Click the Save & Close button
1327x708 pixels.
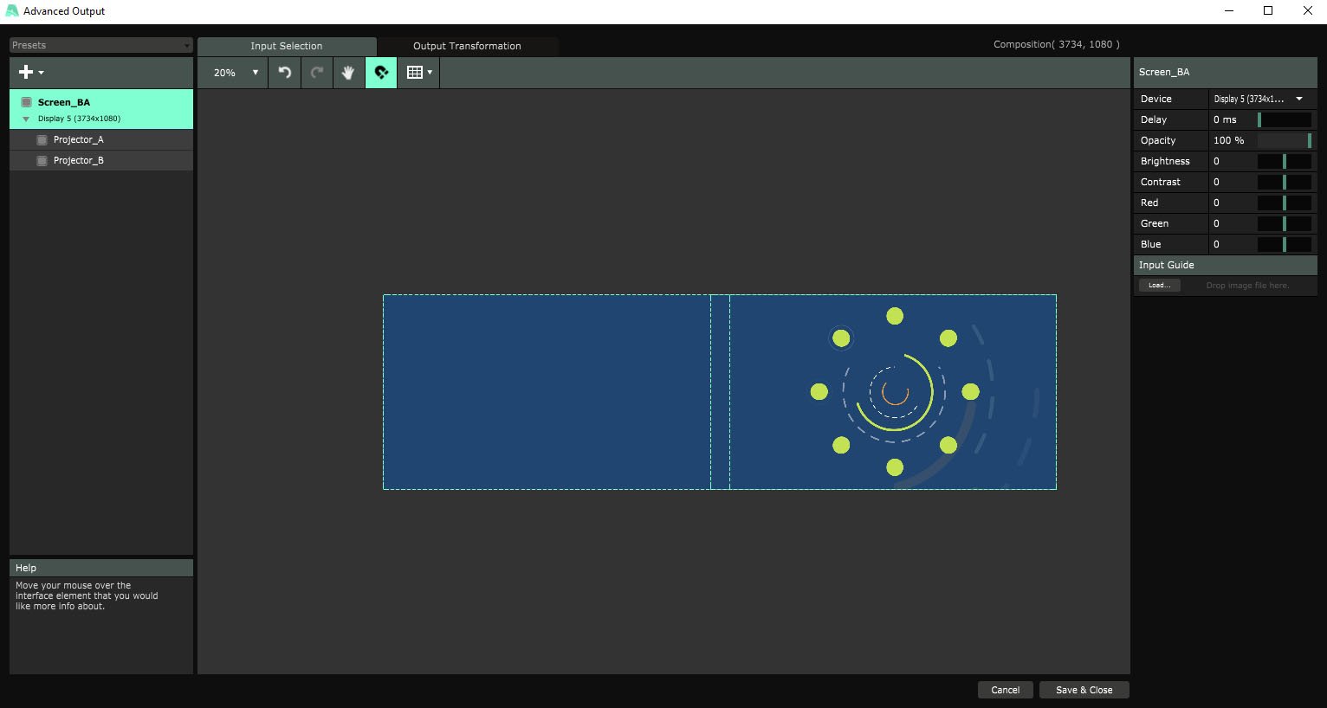[x=1084, y=690]
